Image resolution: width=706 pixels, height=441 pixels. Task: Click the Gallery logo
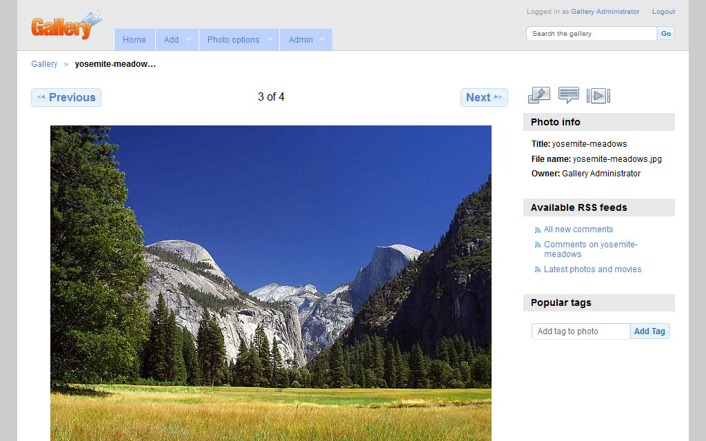(x=65, y=26)
